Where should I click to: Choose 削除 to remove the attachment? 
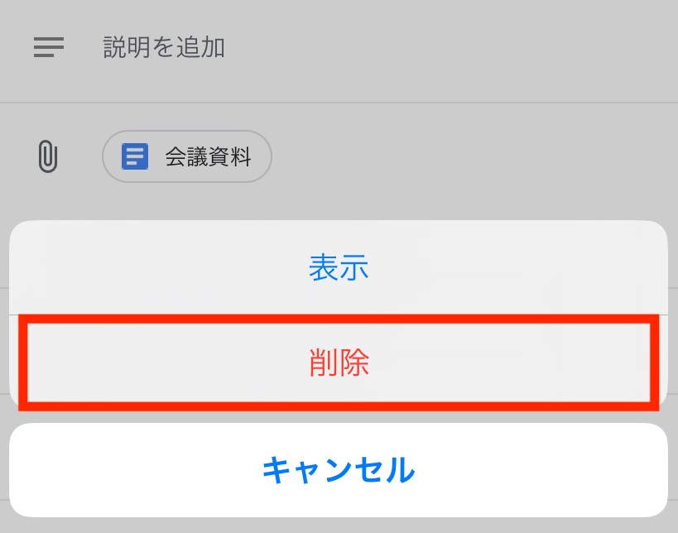pos(339,363)
